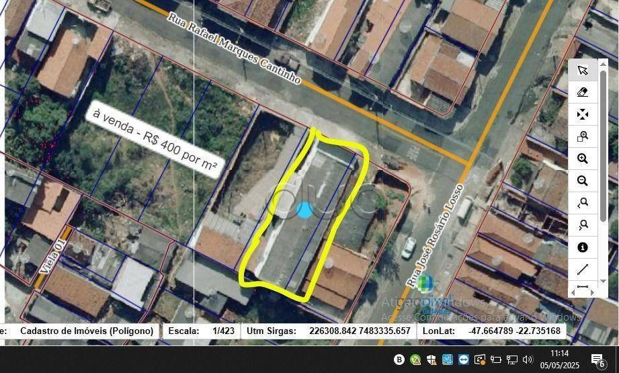
Task: Select the line measure tool
Action: [x=582, y=270]
